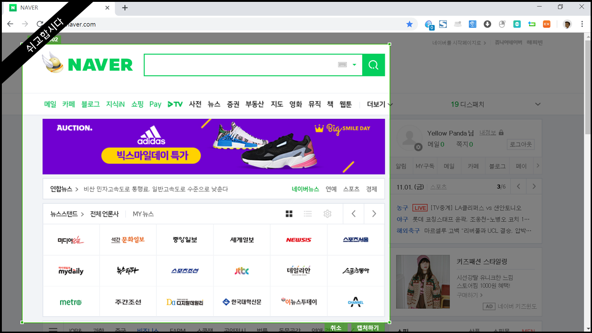Image resolution: width=592 pixels, height=333 pixels.
Task: Click the green search magnifier button
Action: tap(373, 65)
